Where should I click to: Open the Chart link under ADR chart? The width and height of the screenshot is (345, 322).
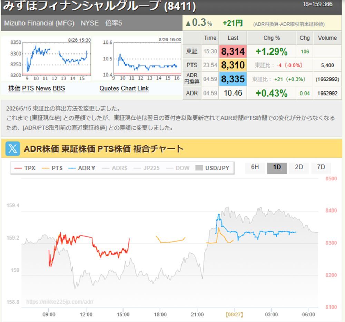(x=128, y=88)
